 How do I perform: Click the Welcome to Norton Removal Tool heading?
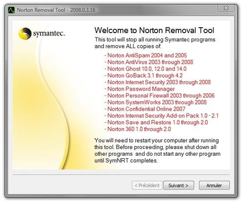[x=154, y=30]
